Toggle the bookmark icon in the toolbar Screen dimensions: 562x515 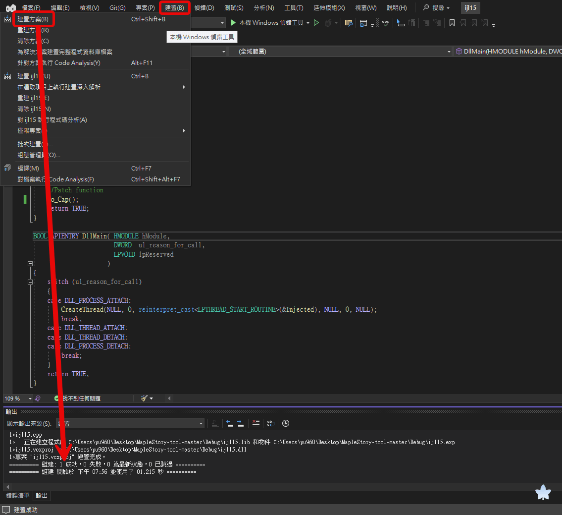[x=452, y=23]
